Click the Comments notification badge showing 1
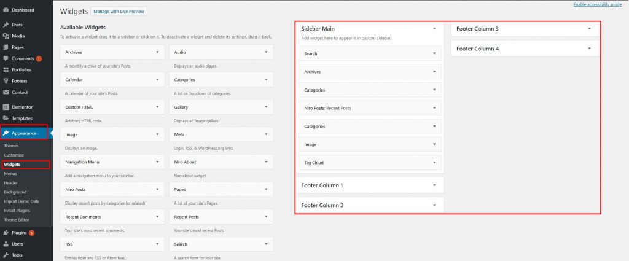629x261 pixels. pos(39,58)
